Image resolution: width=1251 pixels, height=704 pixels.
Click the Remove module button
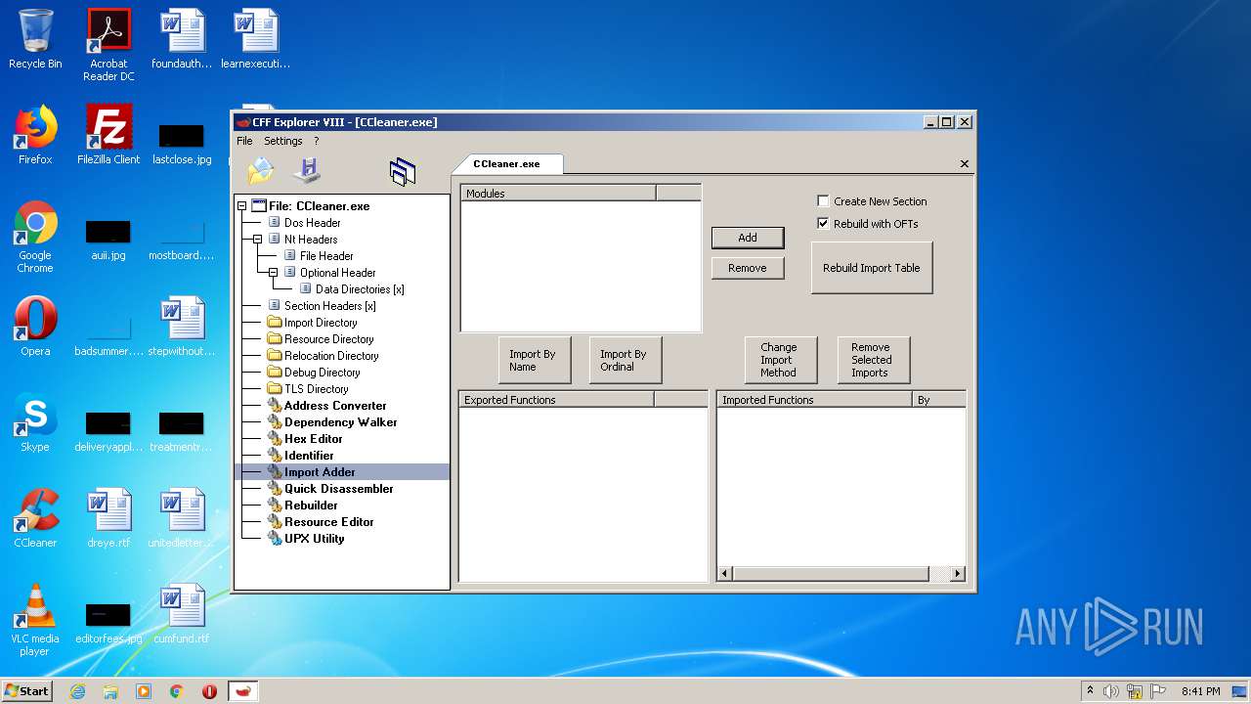pyautogui.click(x=748, y=268)
